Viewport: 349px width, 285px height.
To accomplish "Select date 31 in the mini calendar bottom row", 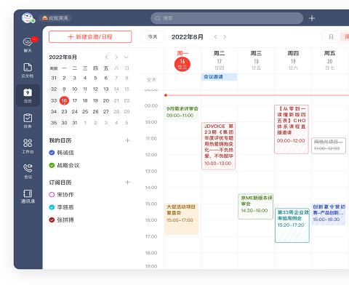I will [x=75, y=123].
